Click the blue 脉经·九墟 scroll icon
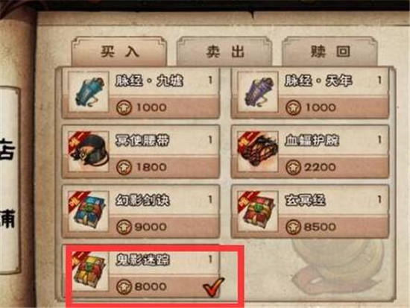 tap(89, 92)
